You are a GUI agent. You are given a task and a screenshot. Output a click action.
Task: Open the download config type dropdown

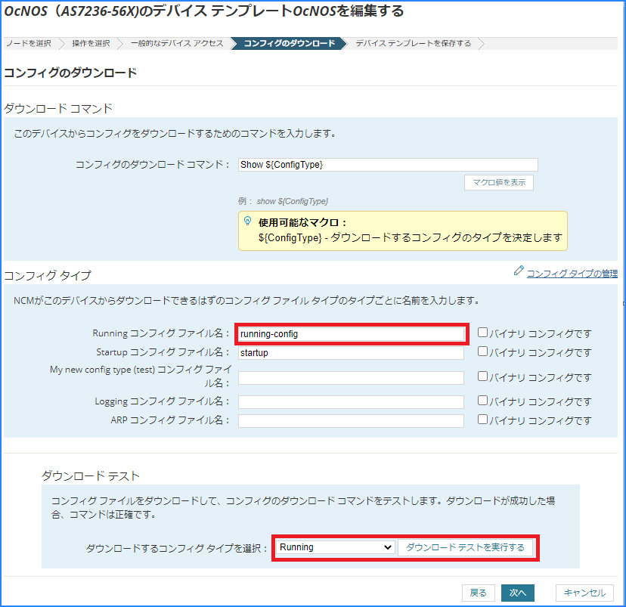coord(335,547)
